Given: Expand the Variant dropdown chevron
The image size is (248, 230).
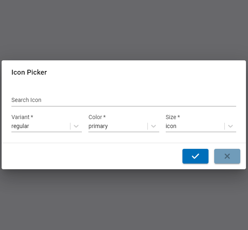Looking at the screenshot, I should pyautogui.click(x=76, y=126).
